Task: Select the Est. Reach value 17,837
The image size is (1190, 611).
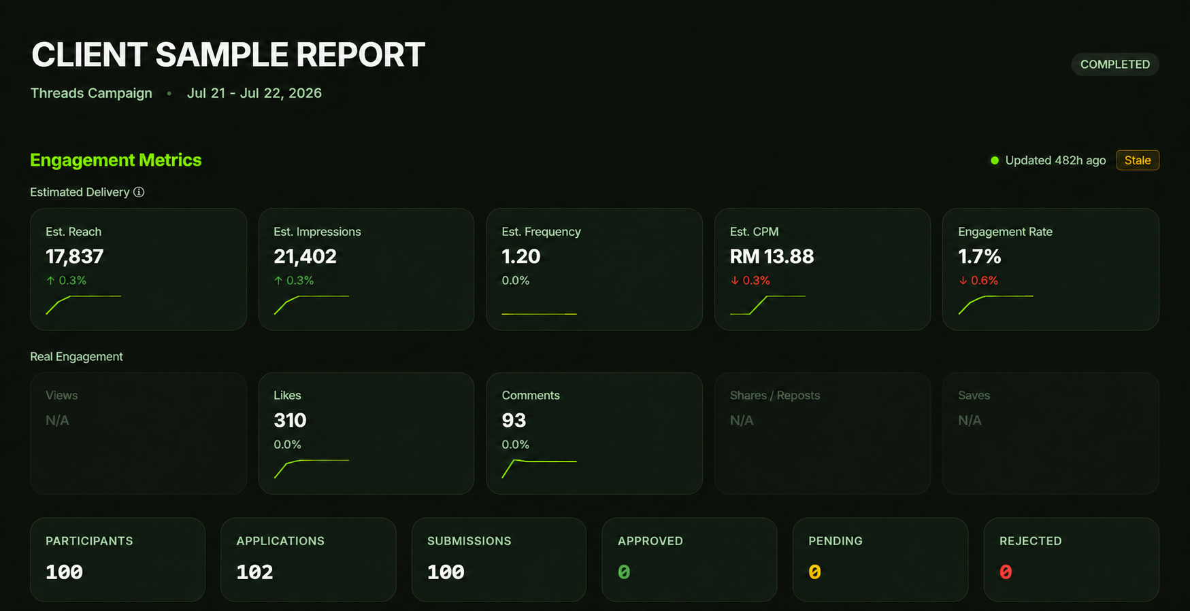Action: (x=75, y=256)
